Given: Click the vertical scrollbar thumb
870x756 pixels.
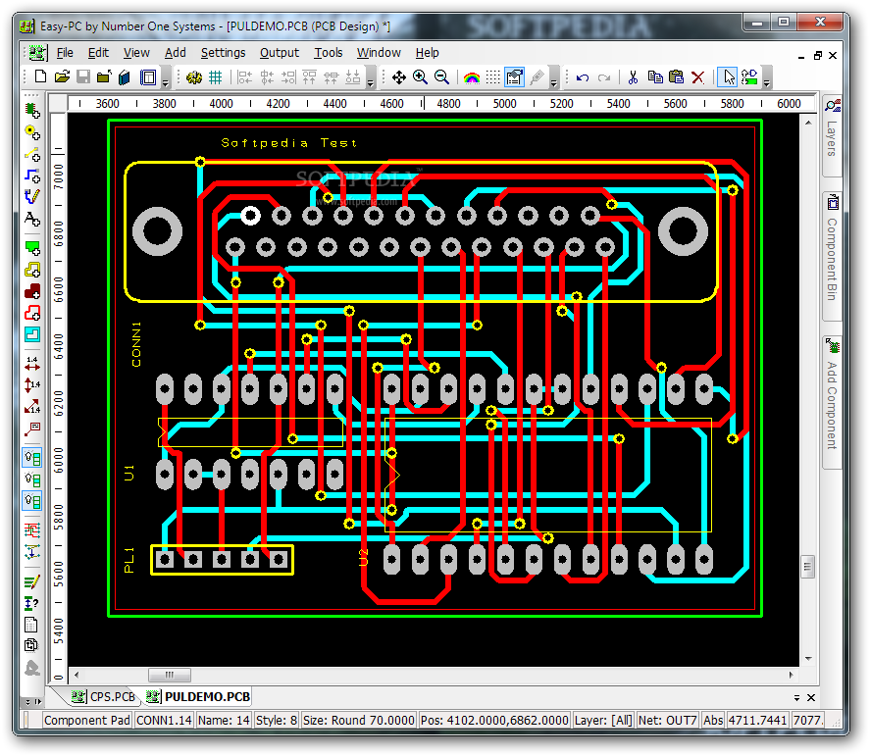Looking at the screenshot, I should click(808, 567).
